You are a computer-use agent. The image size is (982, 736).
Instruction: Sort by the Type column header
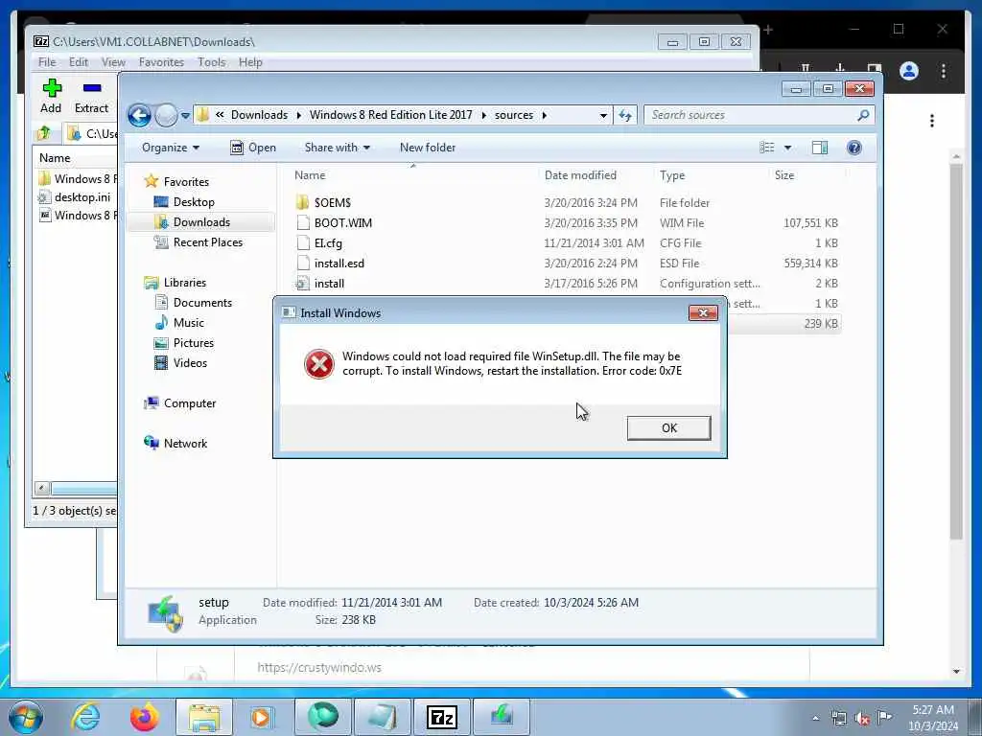click(x=672, y=175)
